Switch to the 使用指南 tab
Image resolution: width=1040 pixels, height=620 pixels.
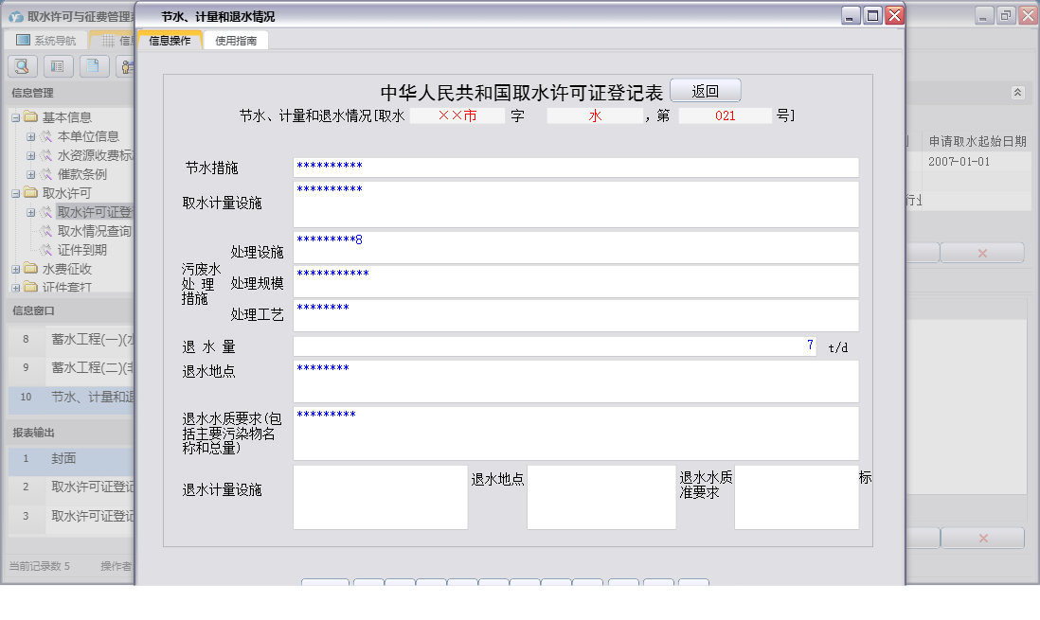tap(236, 41)
